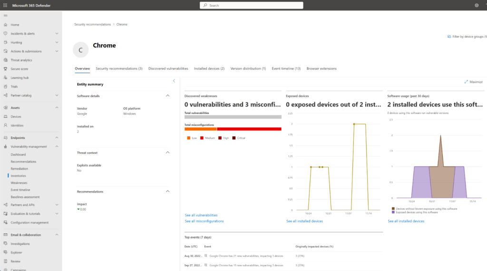Collapse the Recommendations section chevron
Screen dimensions: 487x271
coord(168,191)
